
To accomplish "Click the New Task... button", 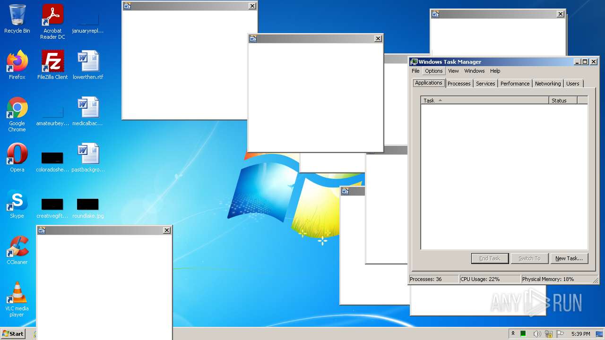I will tap(569, 258).
